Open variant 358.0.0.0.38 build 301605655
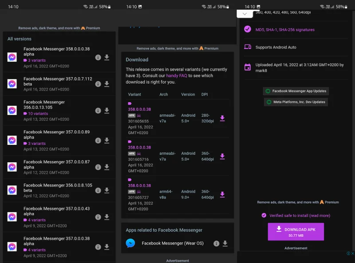This screenshot has height=263, width=355. [139, 109]
